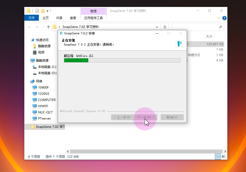Switch to details view button
The height and width of the screenshot is (172, 246).
218,157
